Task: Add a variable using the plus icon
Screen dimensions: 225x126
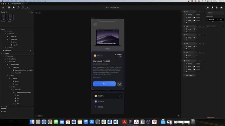Action: 32,108
